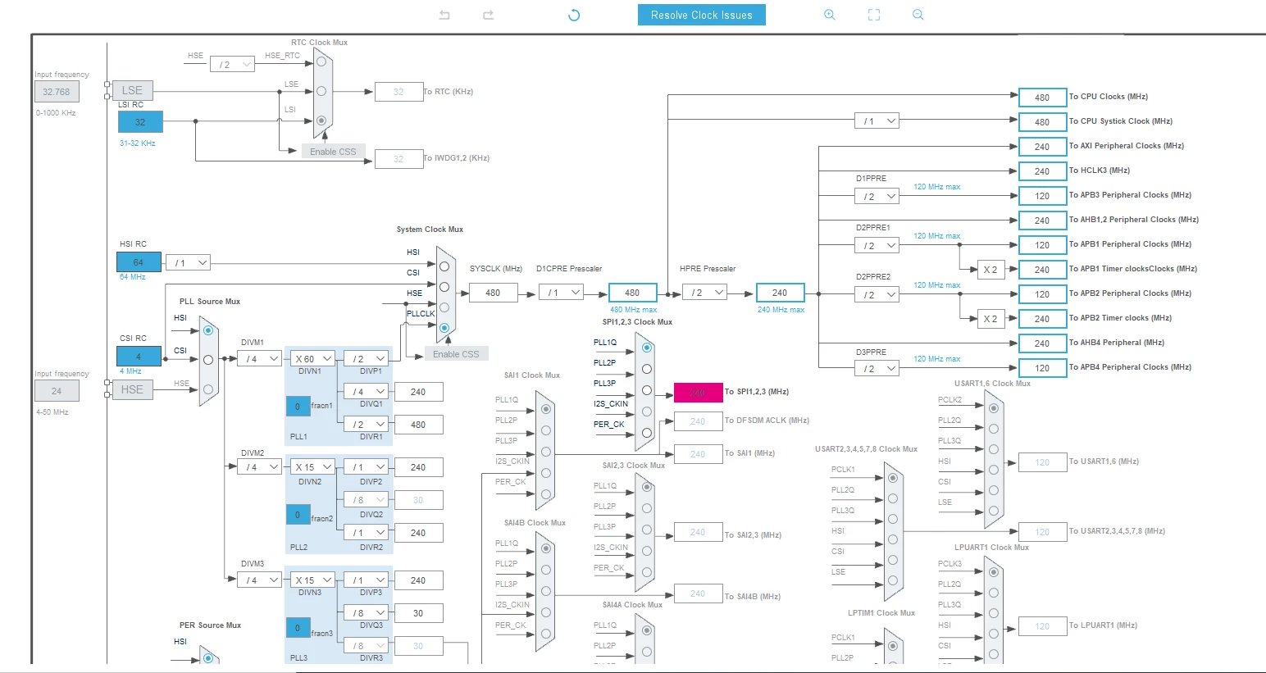Open the D1CPRE Prescaler /1 dropdown

pos(561,292)
